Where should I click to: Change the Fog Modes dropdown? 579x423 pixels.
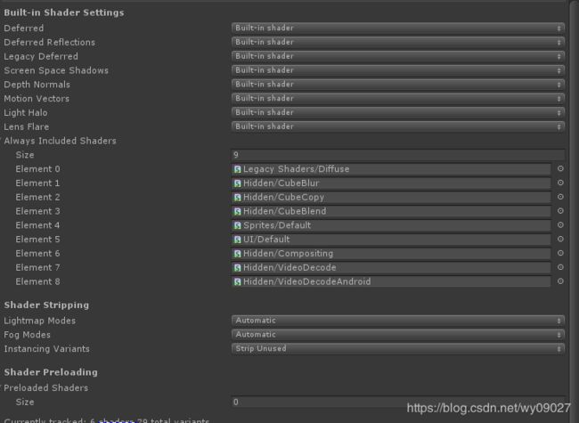(397, 335)
